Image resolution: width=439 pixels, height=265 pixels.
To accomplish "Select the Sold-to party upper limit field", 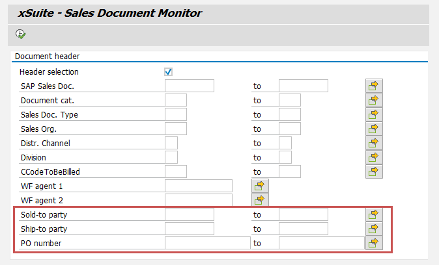I will tap(303, 214).
